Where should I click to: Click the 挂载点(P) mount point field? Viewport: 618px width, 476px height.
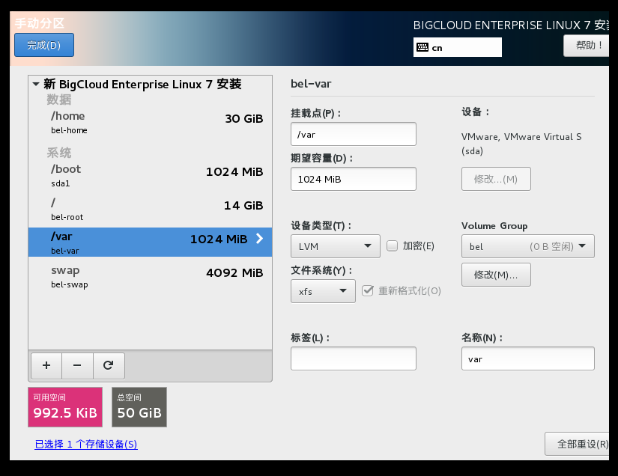point(353,134)
